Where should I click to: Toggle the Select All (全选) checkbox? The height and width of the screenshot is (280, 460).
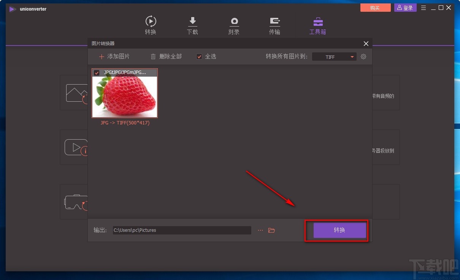click(199, 57)
